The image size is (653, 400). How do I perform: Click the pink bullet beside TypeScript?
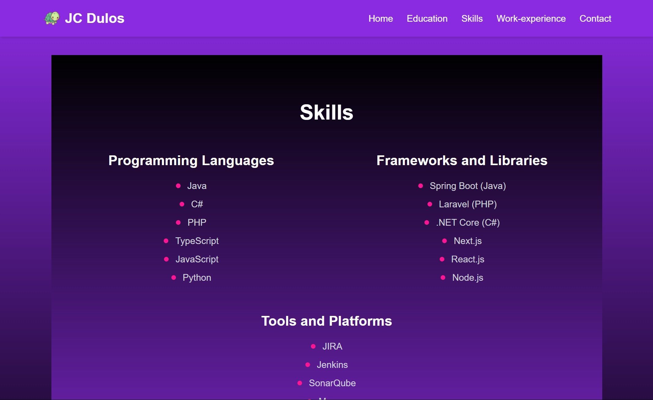click(166, 241)
